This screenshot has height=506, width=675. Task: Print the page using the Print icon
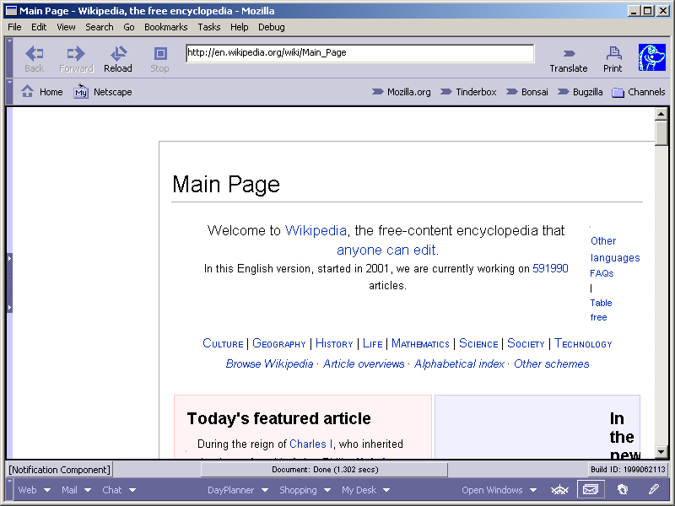pos(613,54)
